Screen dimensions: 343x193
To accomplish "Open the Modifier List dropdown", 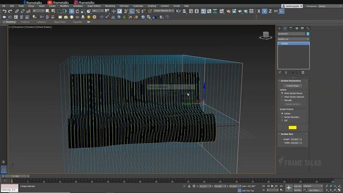I will point(293,39).
